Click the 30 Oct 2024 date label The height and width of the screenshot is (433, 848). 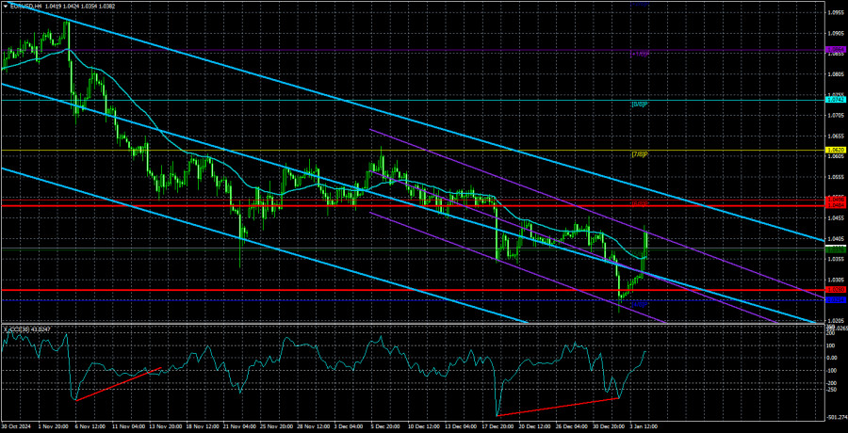click(16, 426)
